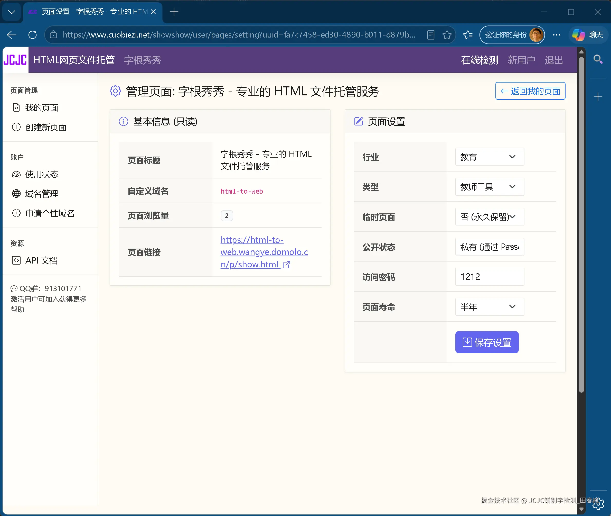This screenshot has width=611, height=516.
Task: Add page to favorites star icon
Action: 447,35
